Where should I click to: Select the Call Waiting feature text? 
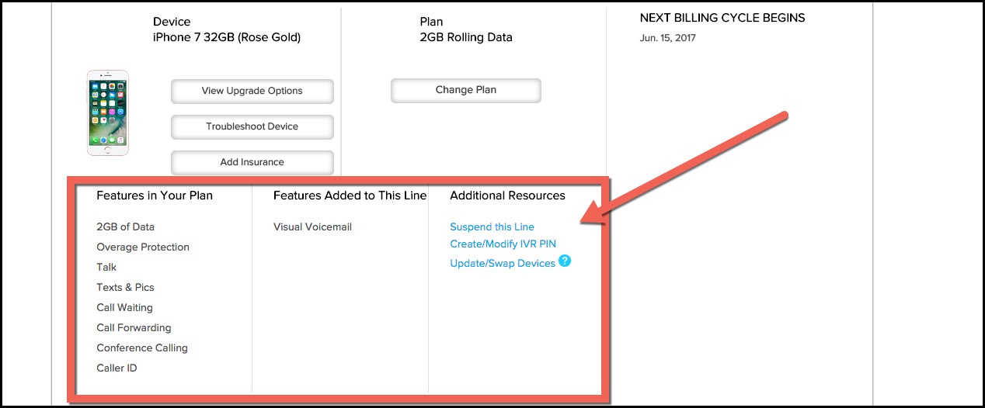(124, 308)
